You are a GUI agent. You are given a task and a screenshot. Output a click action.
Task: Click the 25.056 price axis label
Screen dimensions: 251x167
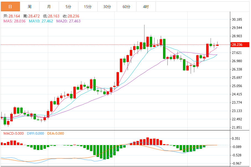[x=237, y=86]
